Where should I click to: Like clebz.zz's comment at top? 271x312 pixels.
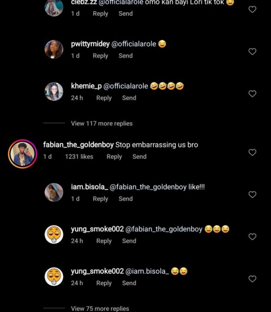253,9
